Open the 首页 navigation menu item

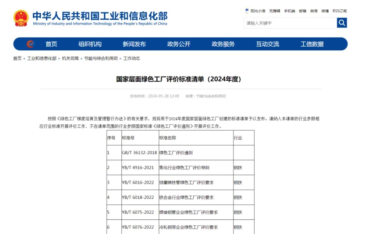51,44
